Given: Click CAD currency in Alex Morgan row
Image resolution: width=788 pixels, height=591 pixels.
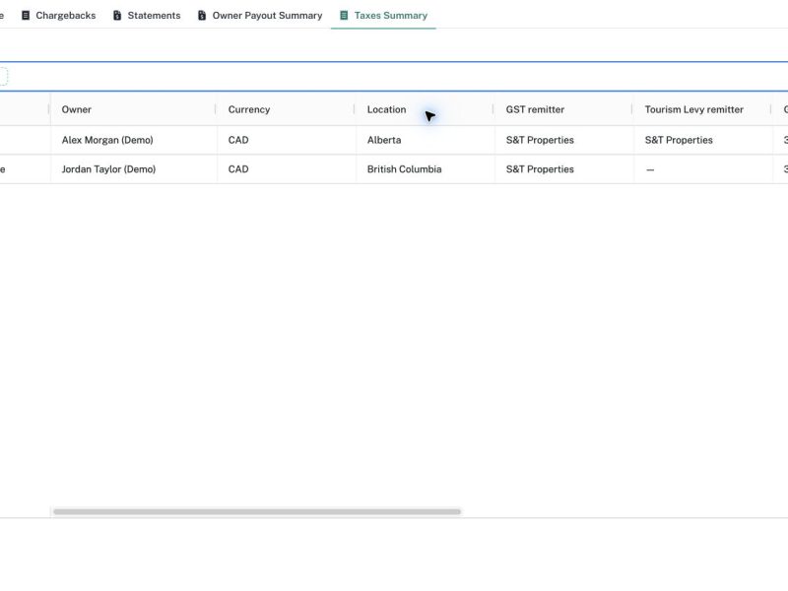Looking at the screenshot, I should click(287, 140).
